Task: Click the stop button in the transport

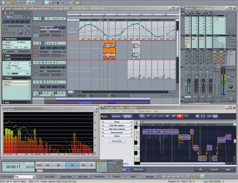Action: point(58,165)
